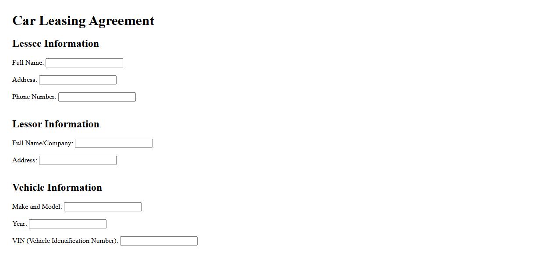The width and height of the screenshot is (560, 263).
Task: Select the Phone Number input field
Action: 97,97
